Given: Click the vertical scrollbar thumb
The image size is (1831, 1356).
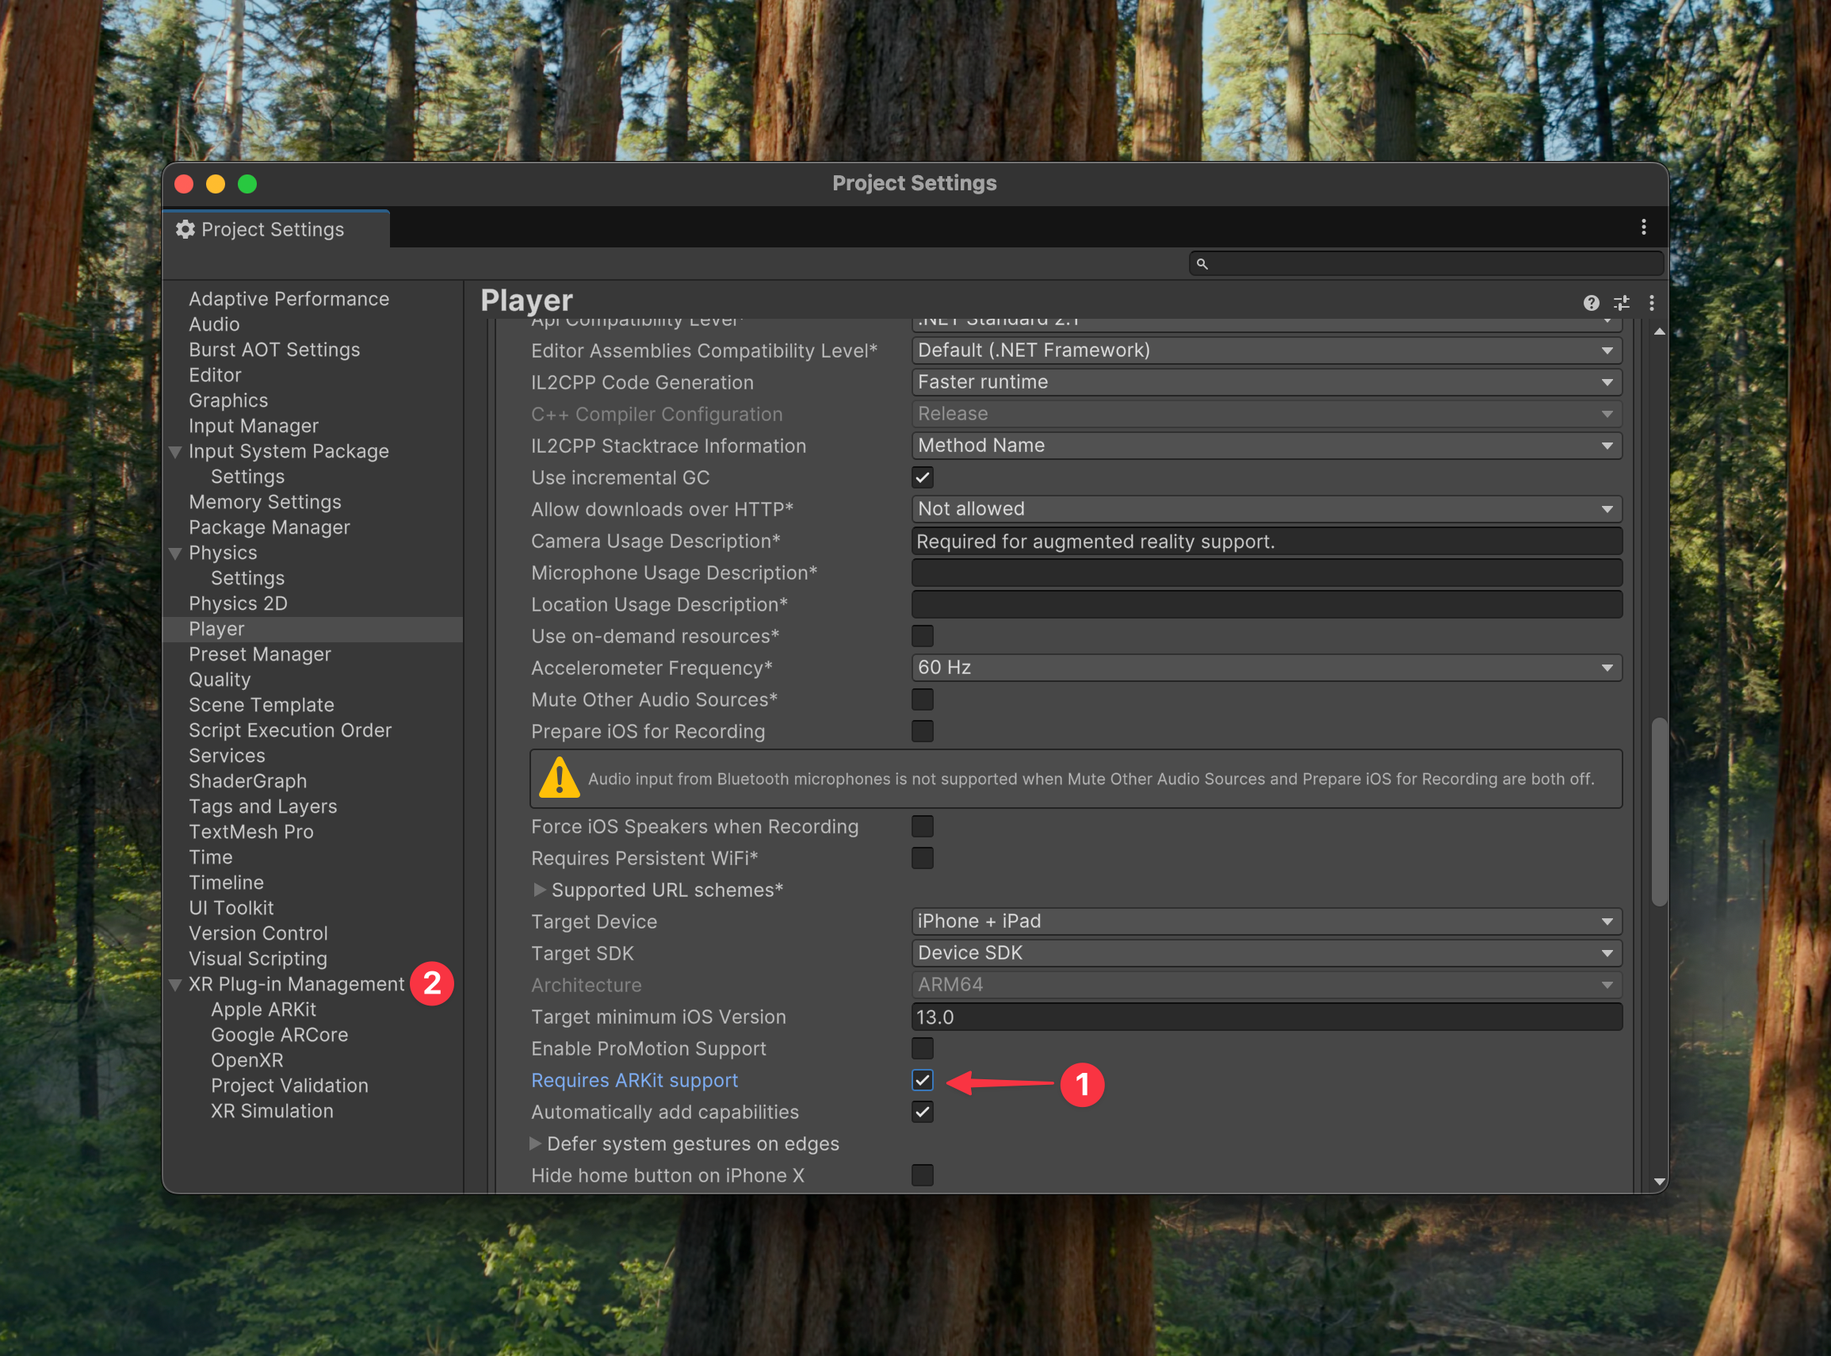Looking at the screenshot, I should pos(1659,813).
